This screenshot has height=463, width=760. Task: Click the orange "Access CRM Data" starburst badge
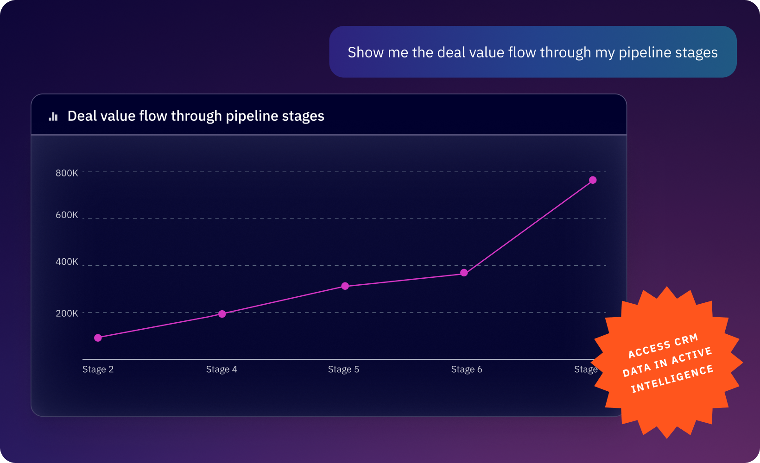[x=667, y=363]
